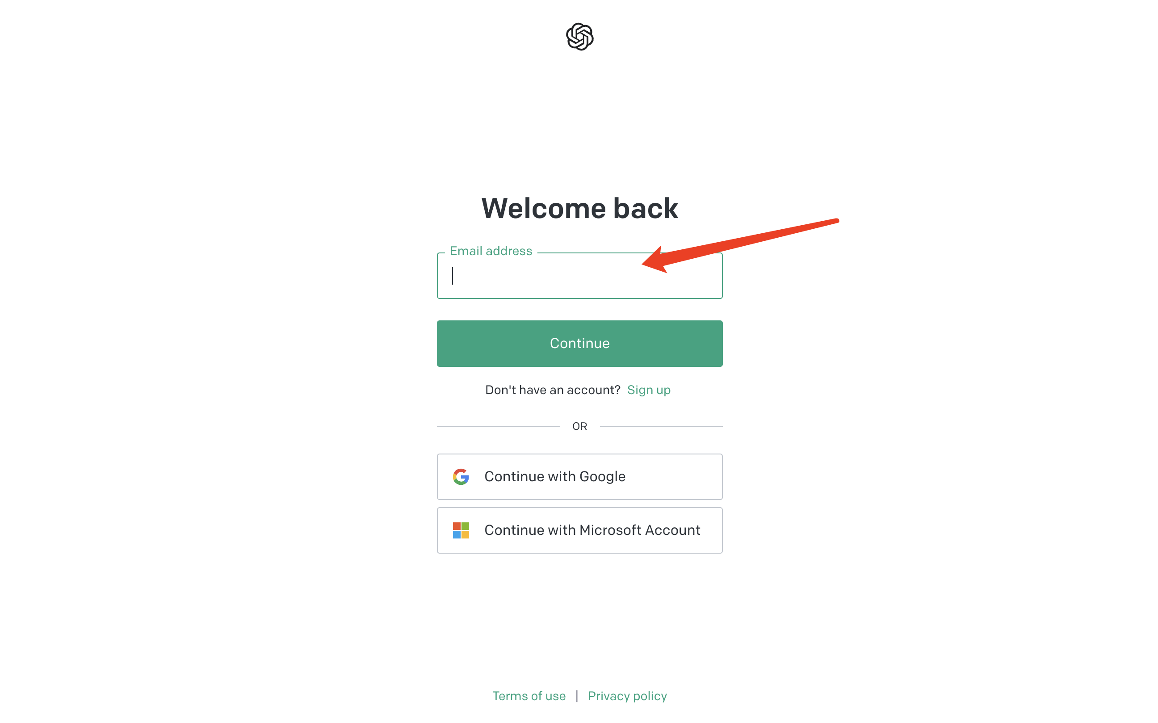Choose Continue with Google
Screen dimensions: 1158x723
pyautogui.click(x=579, y=477)
